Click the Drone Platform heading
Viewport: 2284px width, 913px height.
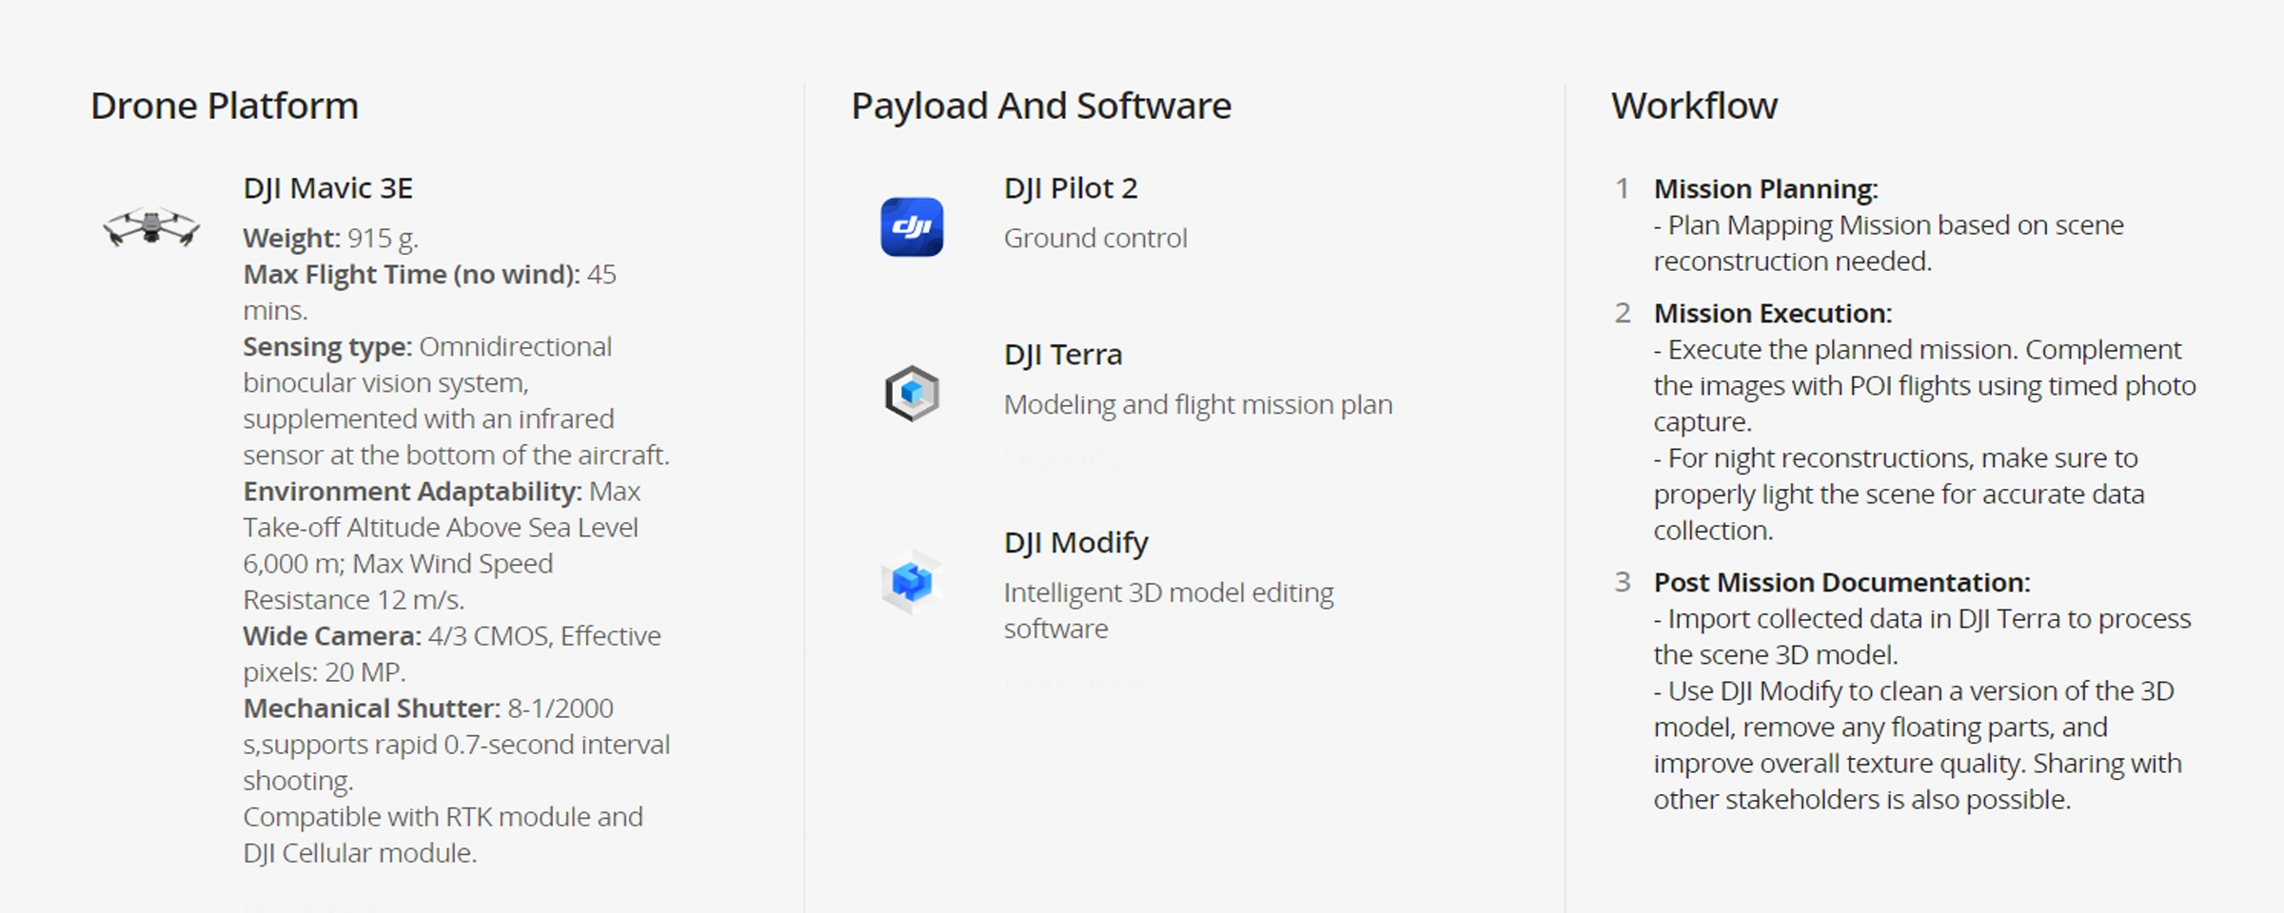coord(224,106)
